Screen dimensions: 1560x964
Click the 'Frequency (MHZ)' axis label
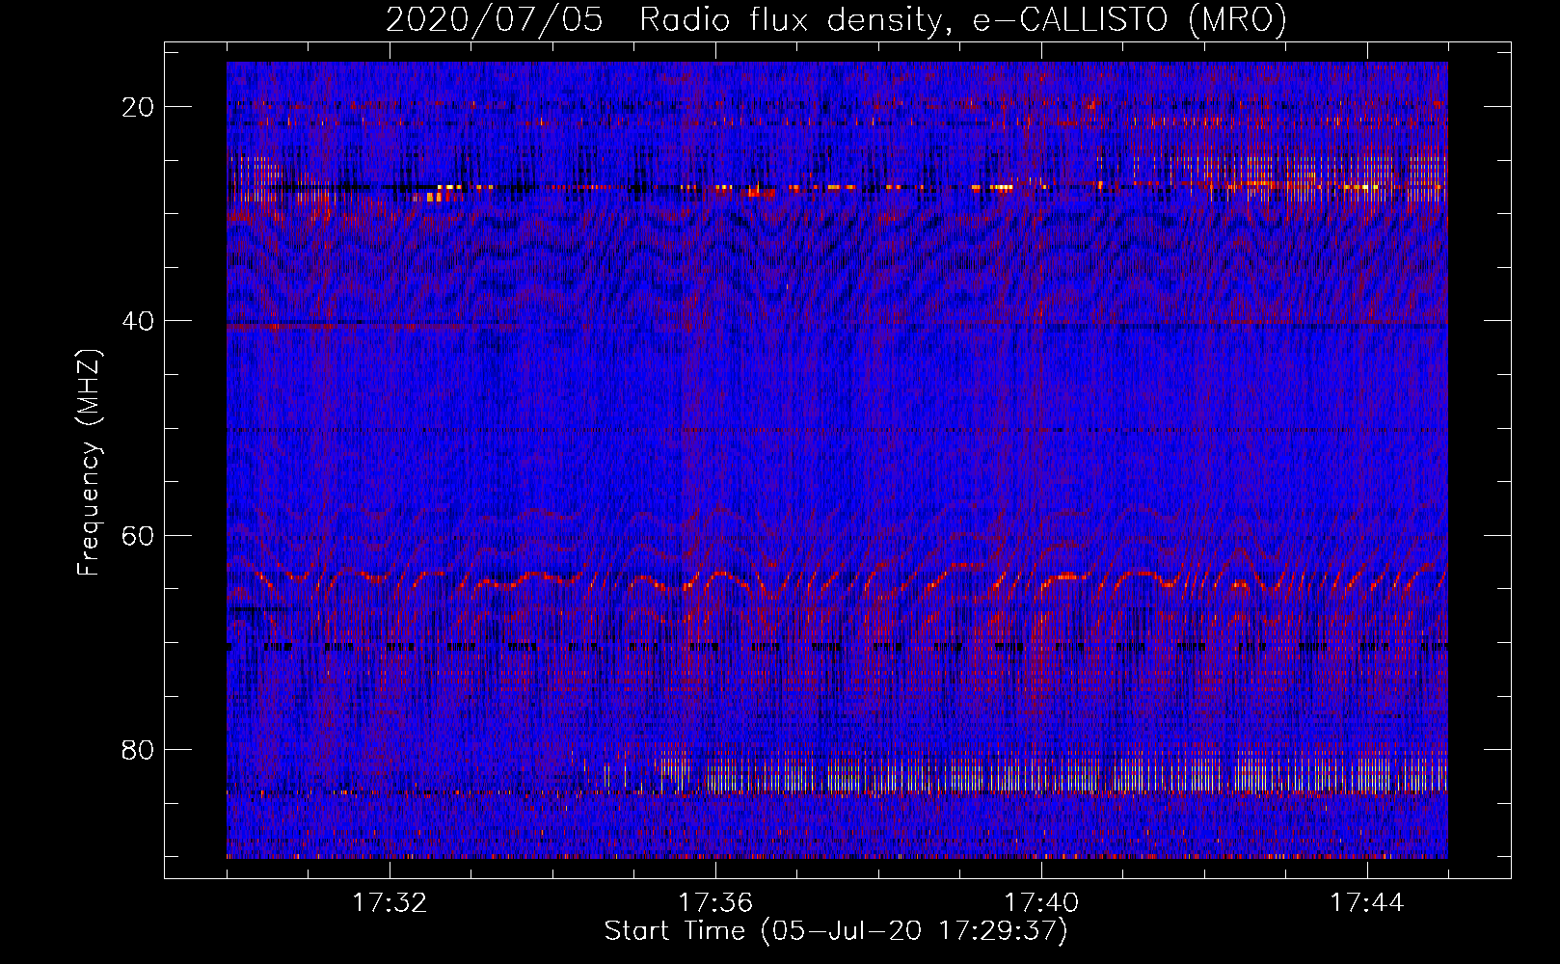pyautogui.click(x=89, y=462)
